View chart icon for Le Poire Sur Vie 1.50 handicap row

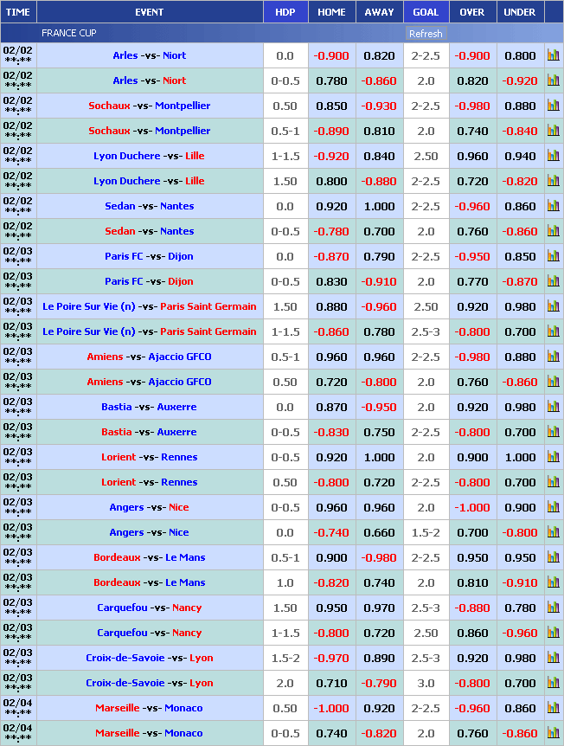[553, 306]
